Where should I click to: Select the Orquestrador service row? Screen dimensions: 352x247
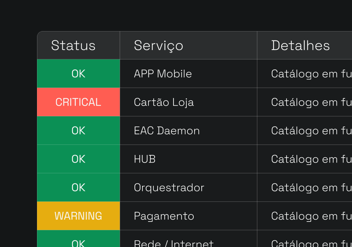(169, 187)
